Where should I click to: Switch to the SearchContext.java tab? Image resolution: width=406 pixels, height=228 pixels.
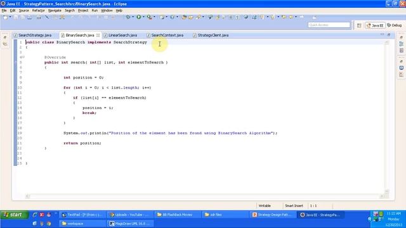165,35
